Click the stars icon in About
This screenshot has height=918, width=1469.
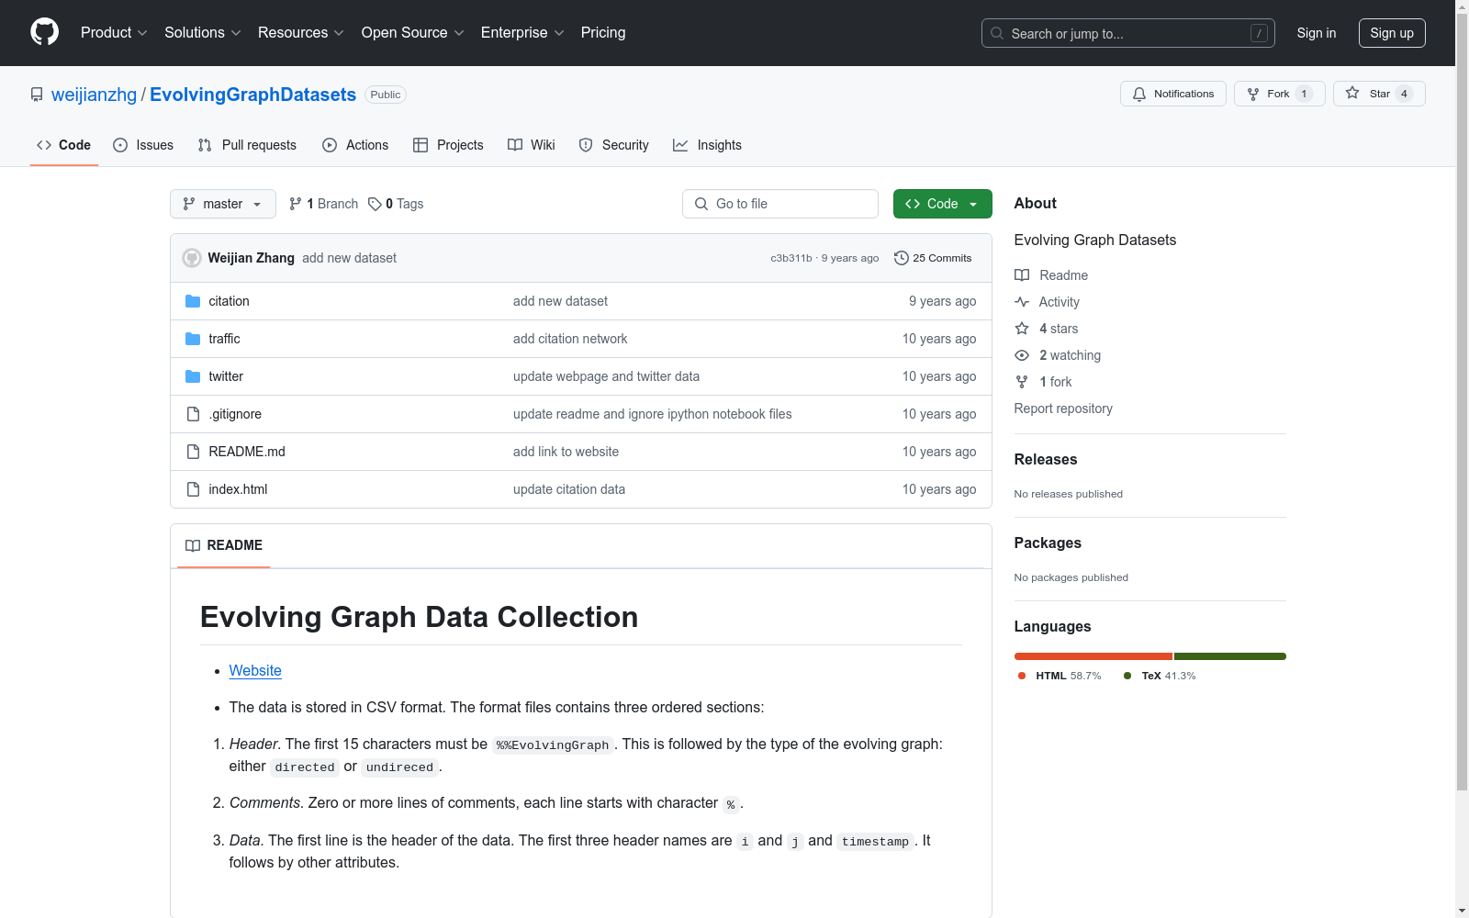[1022, 329]
